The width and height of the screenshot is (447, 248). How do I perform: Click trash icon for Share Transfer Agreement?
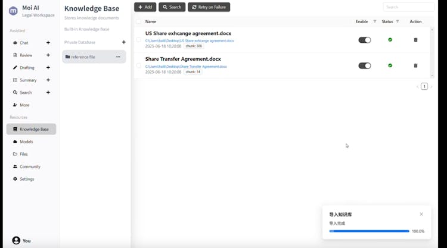tap(415, 65)
